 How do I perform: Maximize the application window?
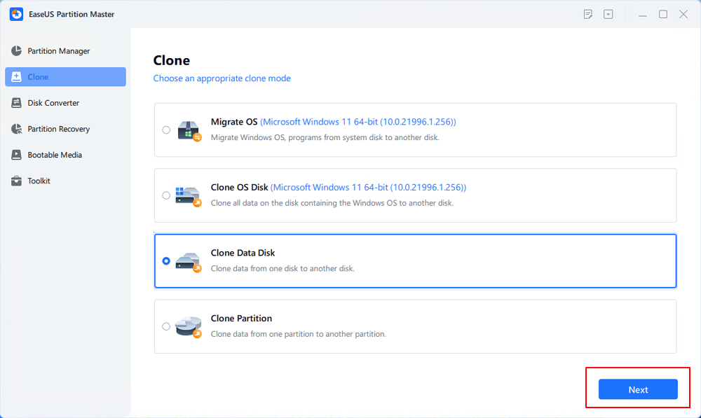663,14
